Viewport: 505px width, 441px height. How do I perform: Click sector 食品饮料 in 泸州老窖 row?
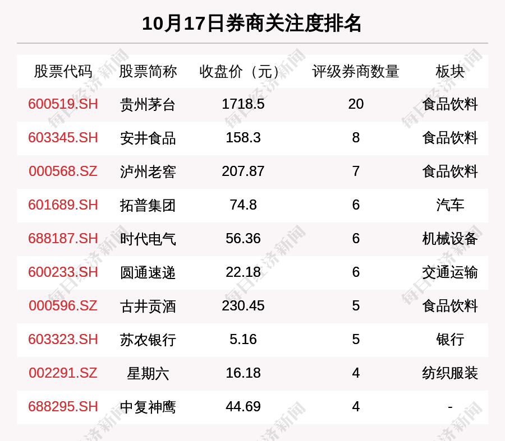tap(450, 171)
